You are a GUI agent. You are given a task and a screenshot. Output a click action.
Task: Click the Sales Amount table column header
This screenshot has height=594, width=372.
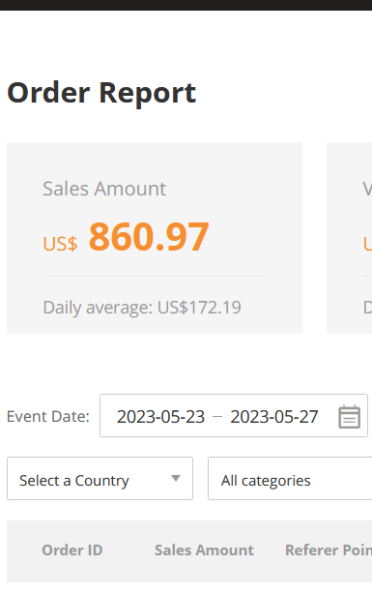point(204,550)
